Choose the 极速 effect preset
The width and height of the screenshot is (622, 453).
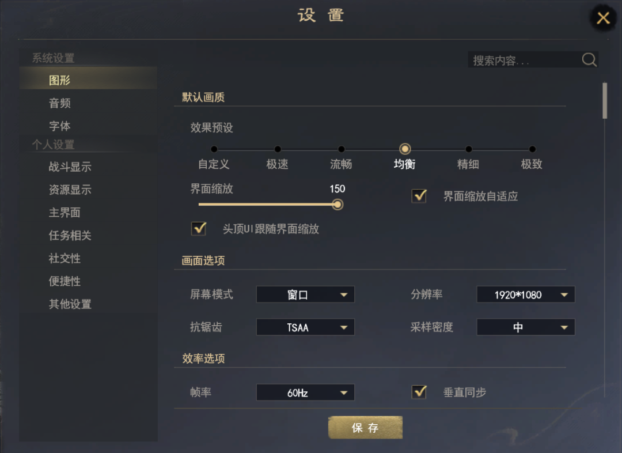[278, 149]
